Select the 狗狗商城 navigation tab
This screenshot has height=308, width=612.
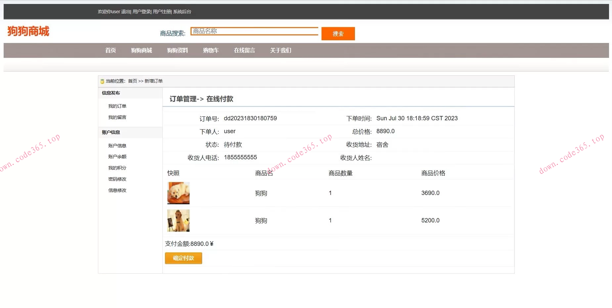(142, 50)
